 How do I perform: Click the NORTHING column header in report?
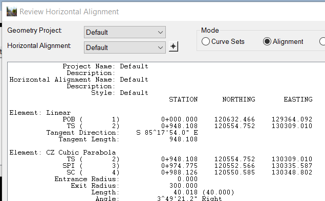coord(239,99)
